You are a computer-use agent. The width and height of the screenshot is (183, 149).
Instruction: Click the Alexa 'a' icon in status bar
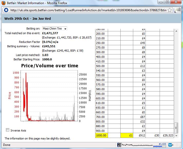point(119,145)
